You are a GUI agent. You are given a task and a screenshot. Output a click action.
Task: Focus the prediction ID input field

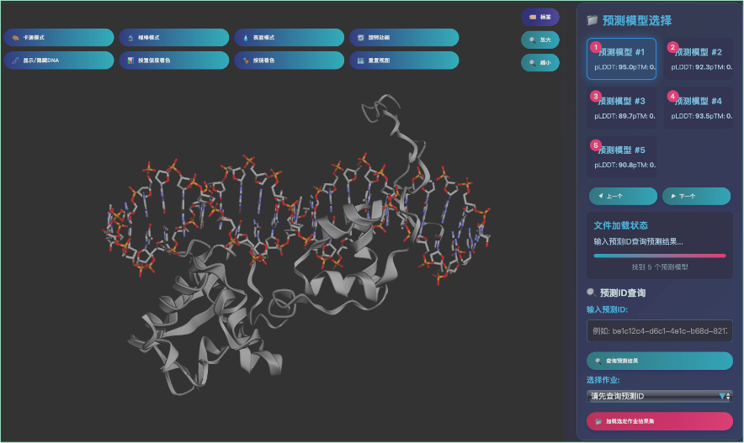click(659, 331)
